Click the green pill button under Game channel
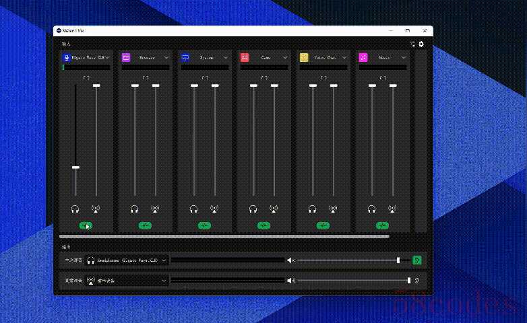 (x=263, y=225)
